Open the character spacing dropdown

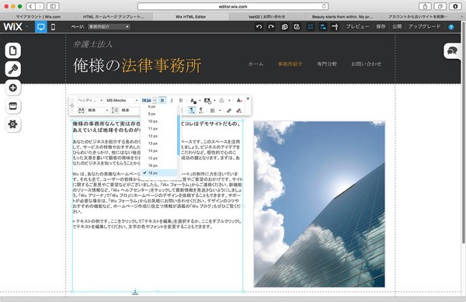98,110
